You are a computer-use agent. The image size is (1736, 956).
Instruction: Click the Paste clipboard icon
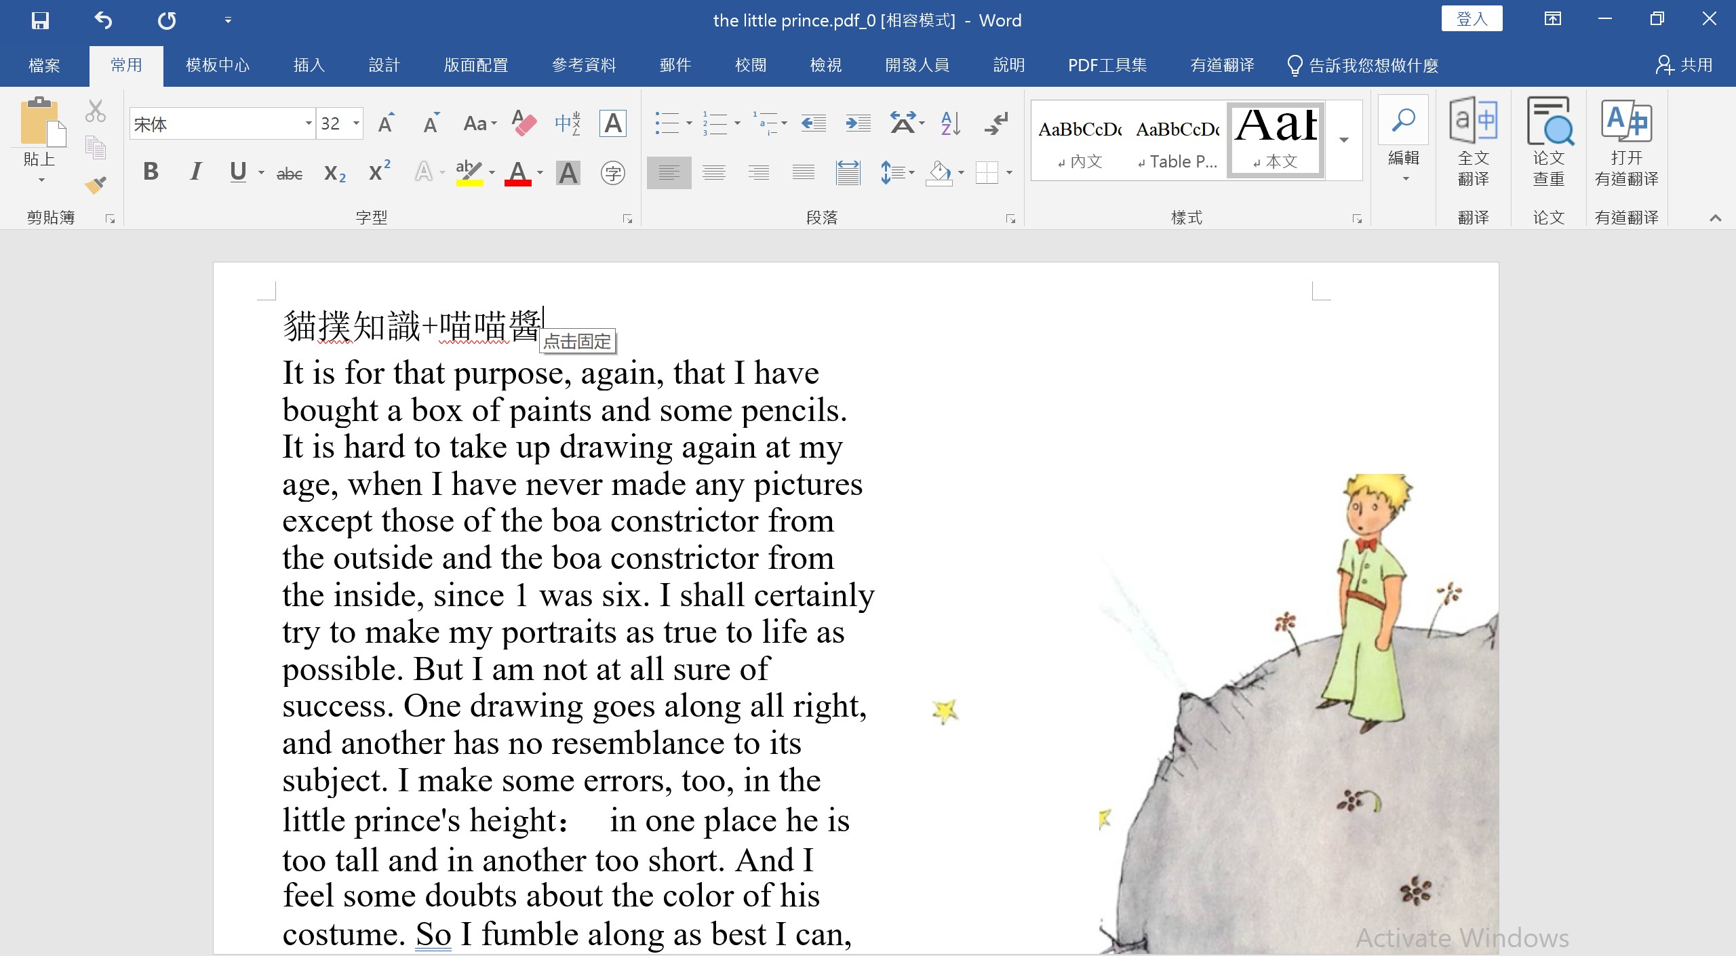click(43, 122)
